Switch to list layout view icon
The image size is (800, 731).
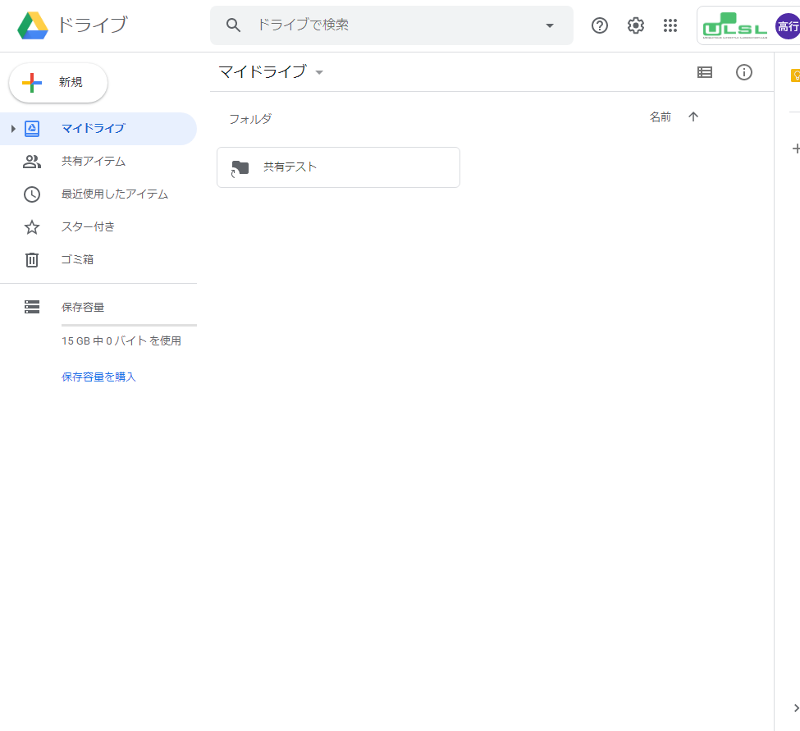coord(705,72)
